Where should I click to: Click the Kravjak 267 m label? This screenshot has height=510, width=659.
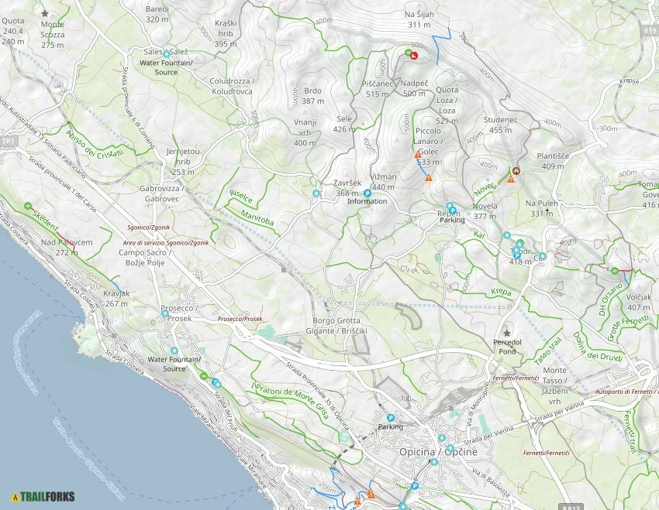pyautogui.click(x=116, y=299)
